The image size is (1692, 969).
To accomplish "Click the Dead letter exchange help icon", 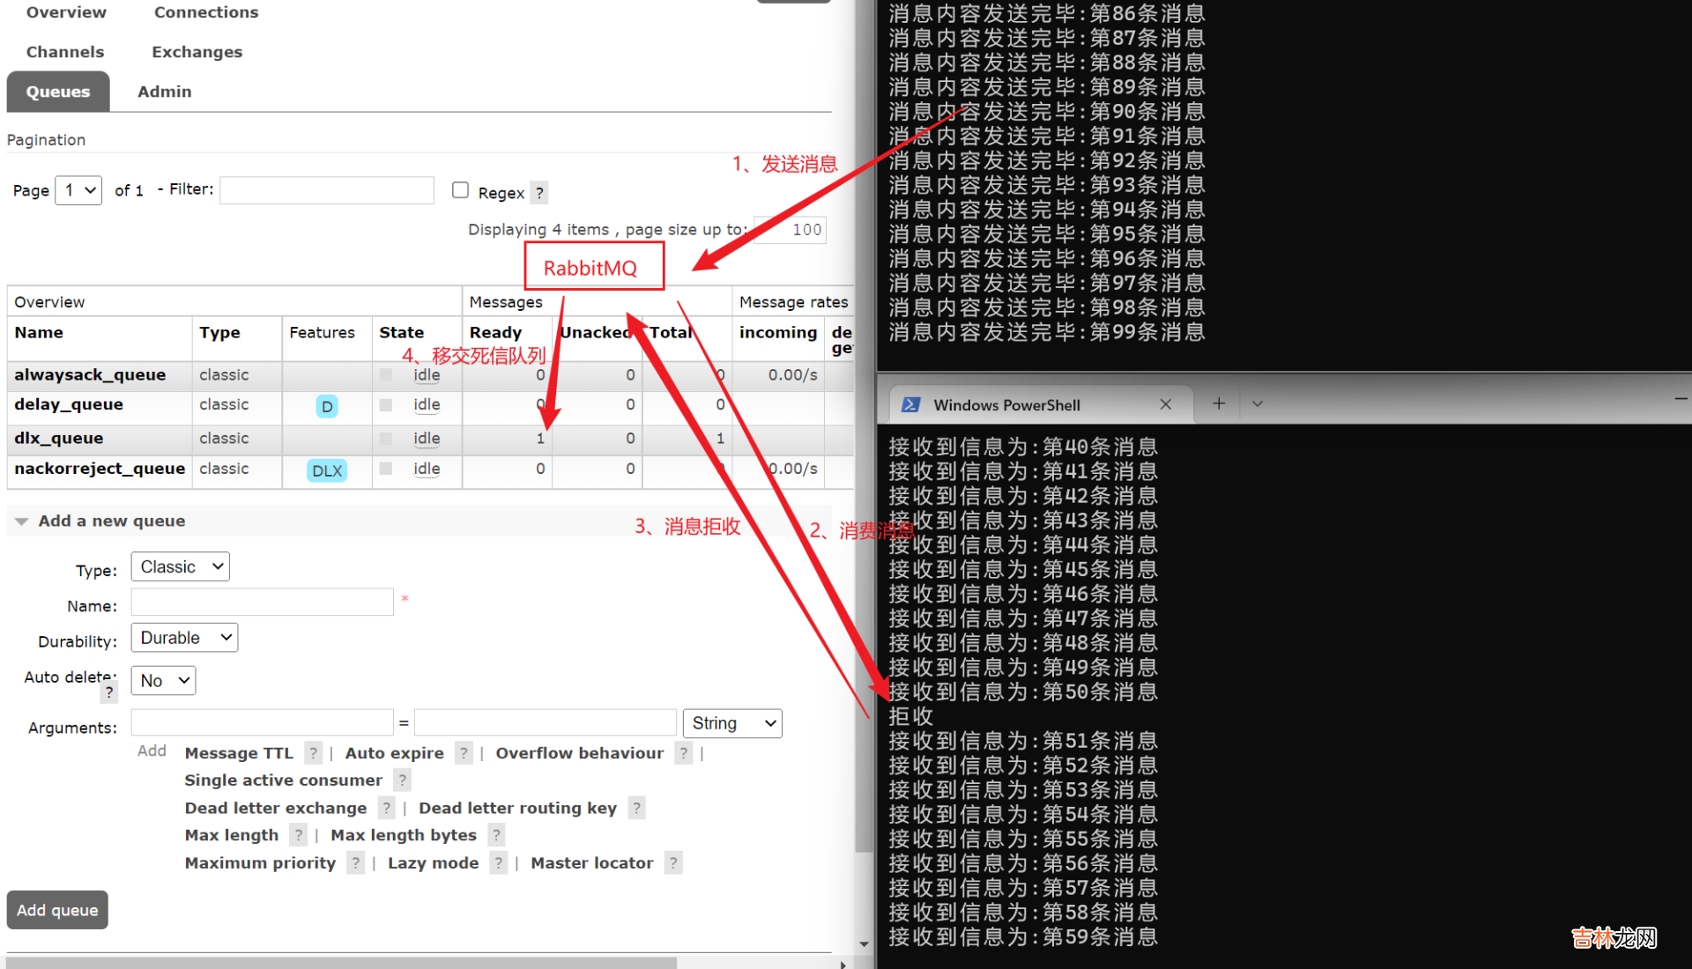I will coord(386,808).
